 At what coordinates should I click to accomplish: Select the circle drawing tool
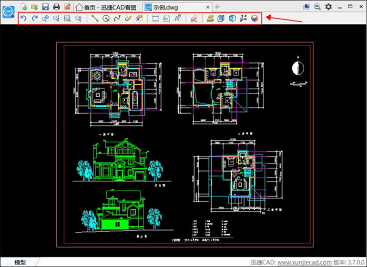point(106,18)
